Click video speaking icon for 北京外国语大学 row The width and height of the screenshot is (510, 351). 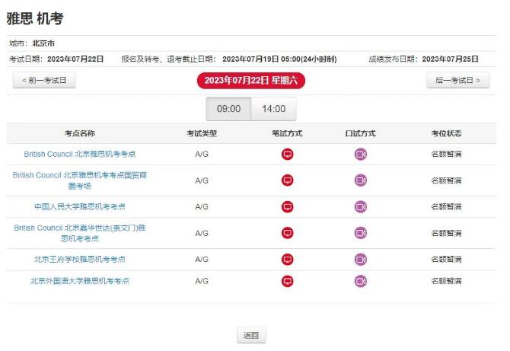point(360,281)
